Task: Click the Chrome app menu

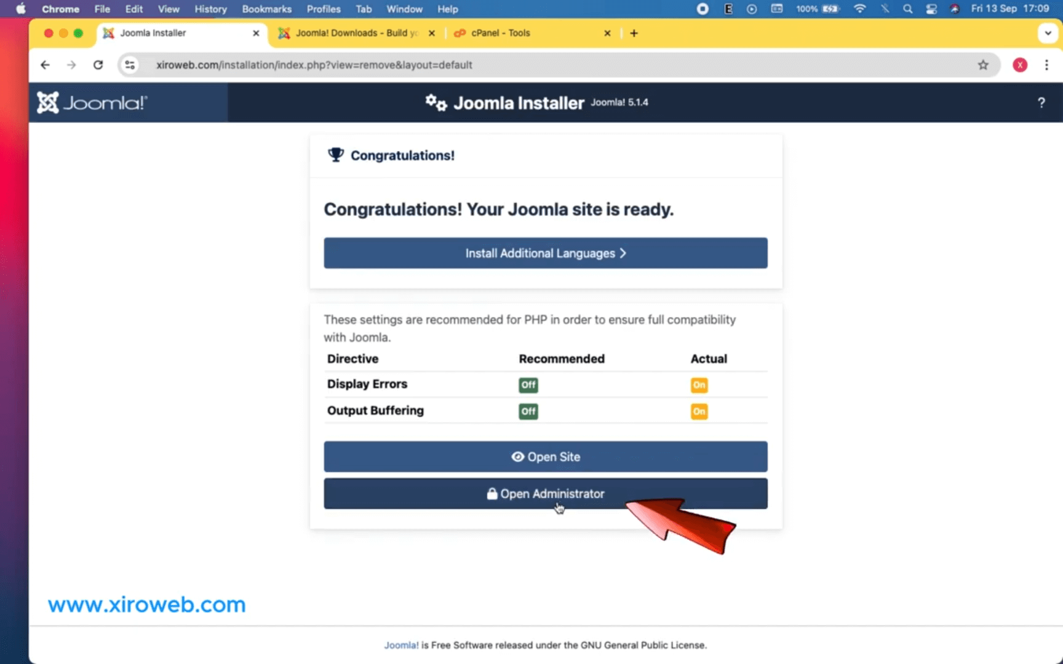Action: pyautogui.click(x=60, y=9)
